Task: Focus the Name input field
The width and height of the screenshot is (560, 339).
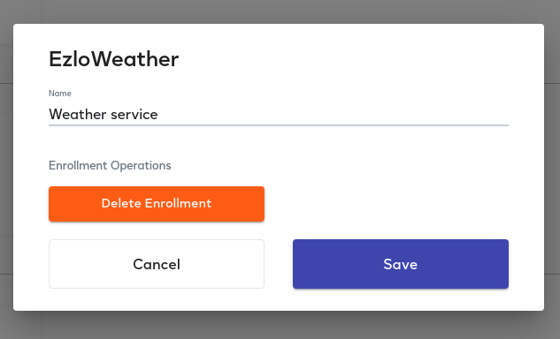Action: (x=279, y=115)
